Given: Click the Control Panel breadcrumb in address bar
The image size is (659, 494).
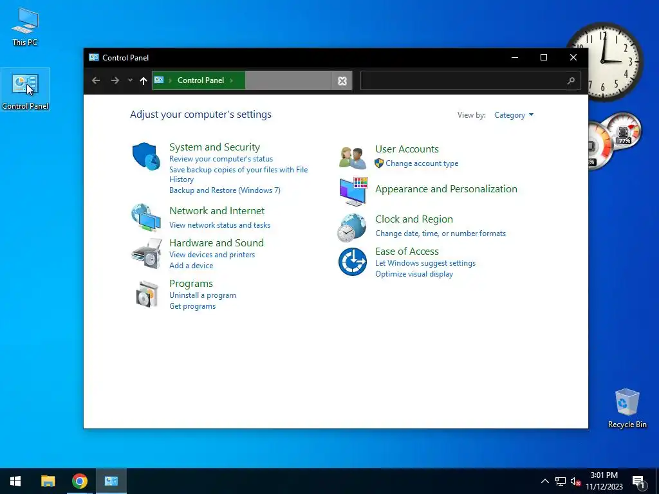Looking at the screenshot, I should point(201,80).
